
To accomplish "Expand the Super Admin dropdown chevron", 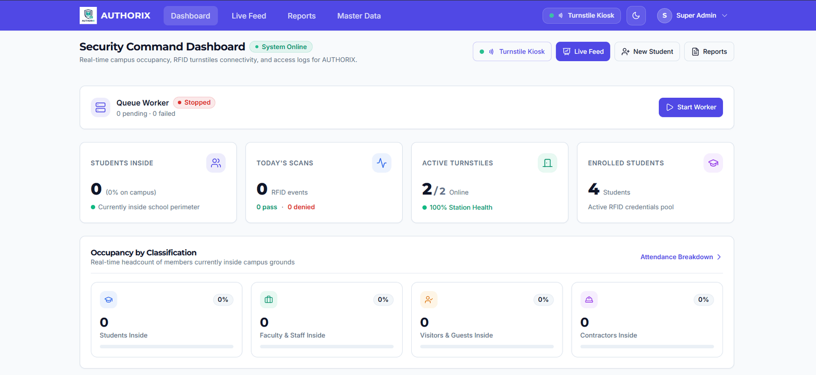I will [724, 15].
